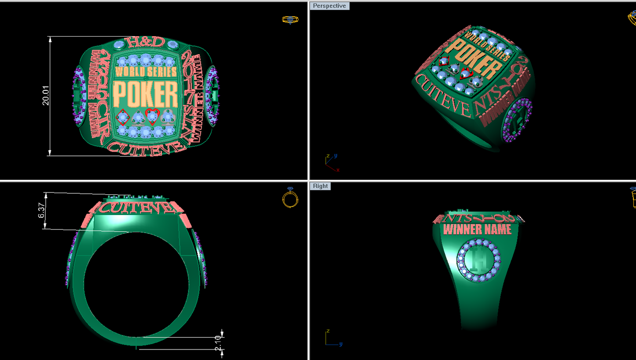Click the Right viewport label

click(x=320, y=186)
